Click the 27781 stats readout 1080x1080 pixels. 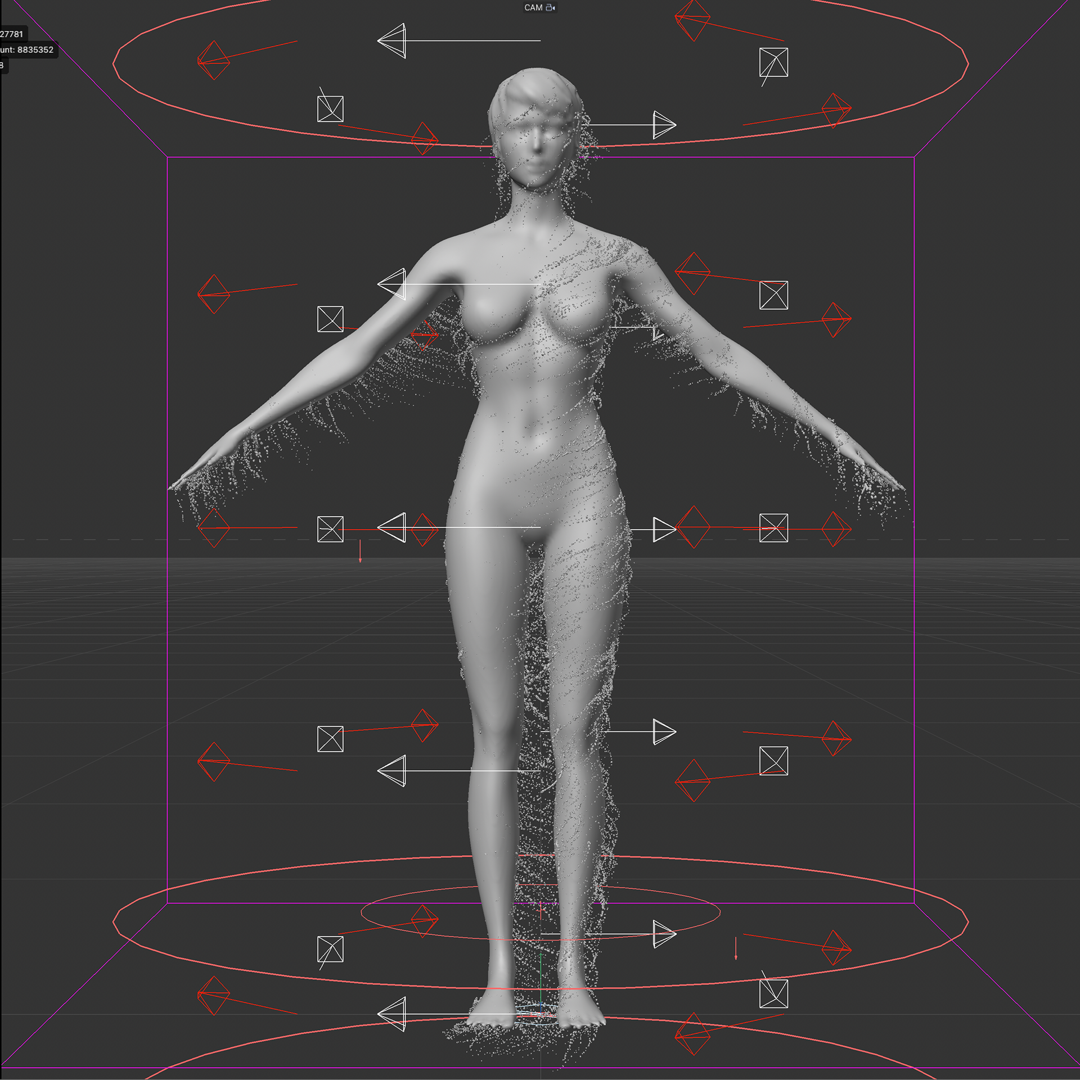coord(11,34)
